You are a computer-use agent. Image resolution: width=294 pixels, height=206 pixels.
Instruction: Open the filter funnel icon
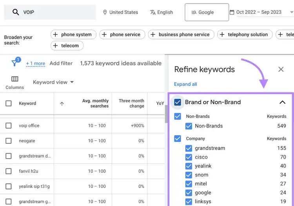tap(15, 63)
